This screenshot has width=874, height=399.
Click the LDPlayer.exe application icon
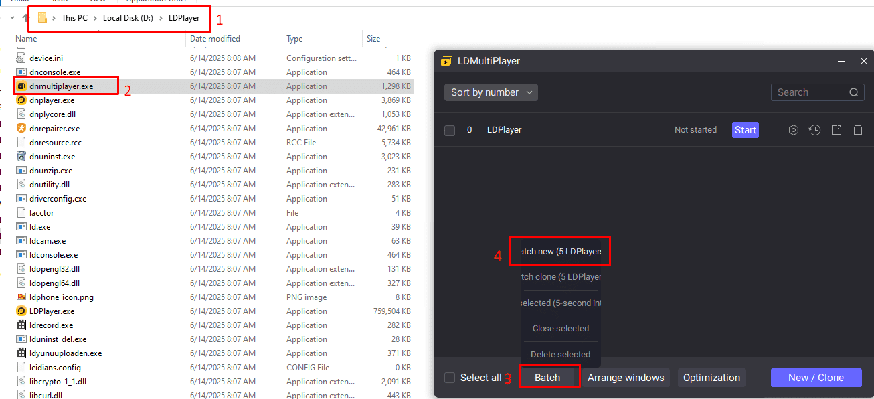(21, 311)
